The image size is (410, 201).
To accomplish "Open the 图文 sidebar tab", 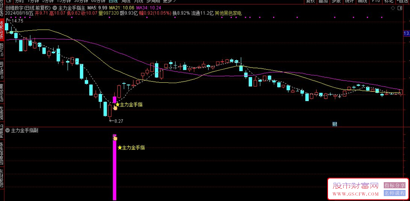I will [2, 51].
